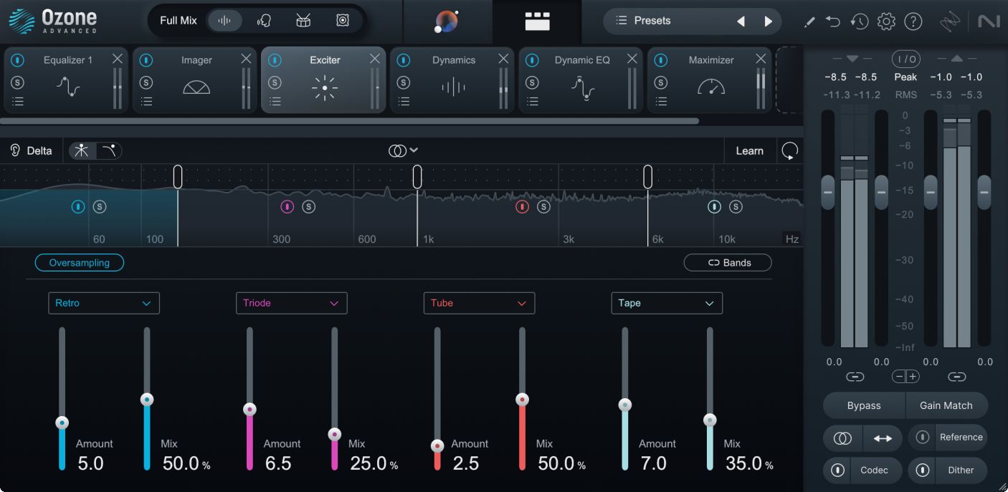Bypass the red third frequency band
This screenshot has width=1008, height=492.
click(523, 207)
